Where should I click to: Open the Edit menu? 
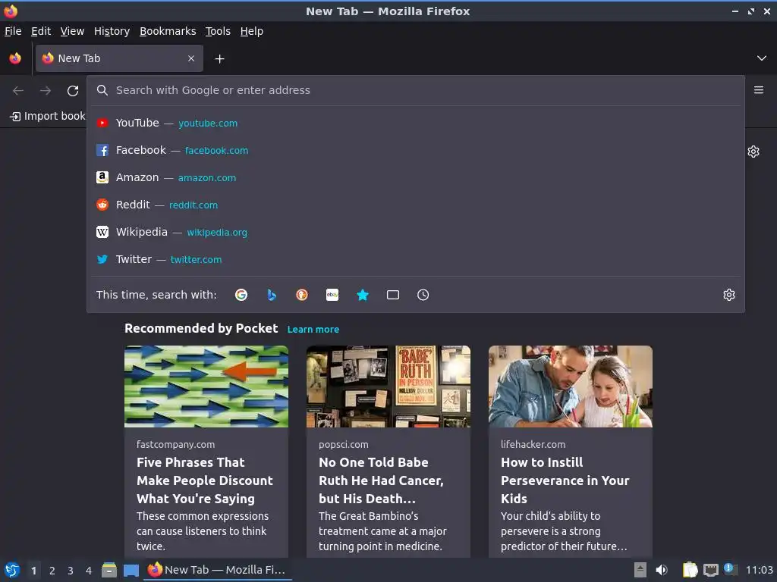pyautogui.click(x=41, y=31)
